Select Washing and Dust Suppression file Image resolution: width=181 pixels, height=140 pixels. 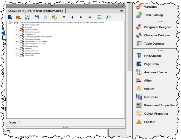[36, 41]
